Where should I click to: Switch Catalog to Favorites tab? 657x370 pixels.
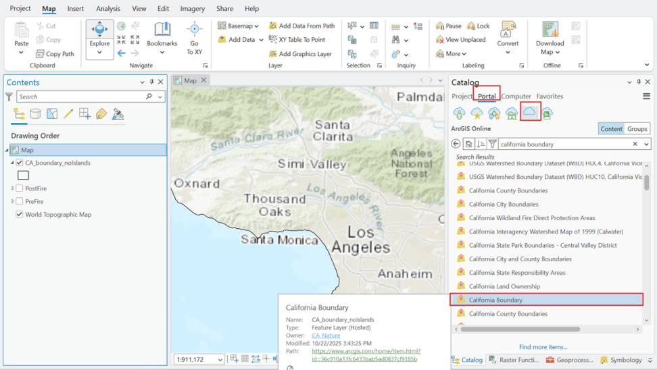coord(550,97)
